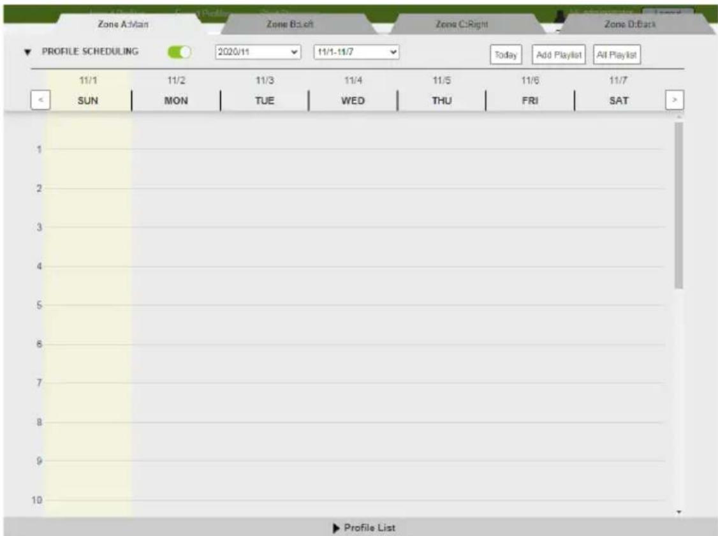The width and height of the screenshot is (718, 536).
Task: Switch to Zone A:Main tab
Action: (x=123, y=24)
